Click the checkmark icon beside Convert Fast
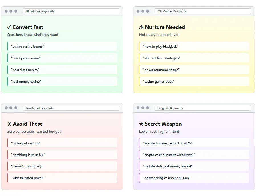 [x=9, y=27]
